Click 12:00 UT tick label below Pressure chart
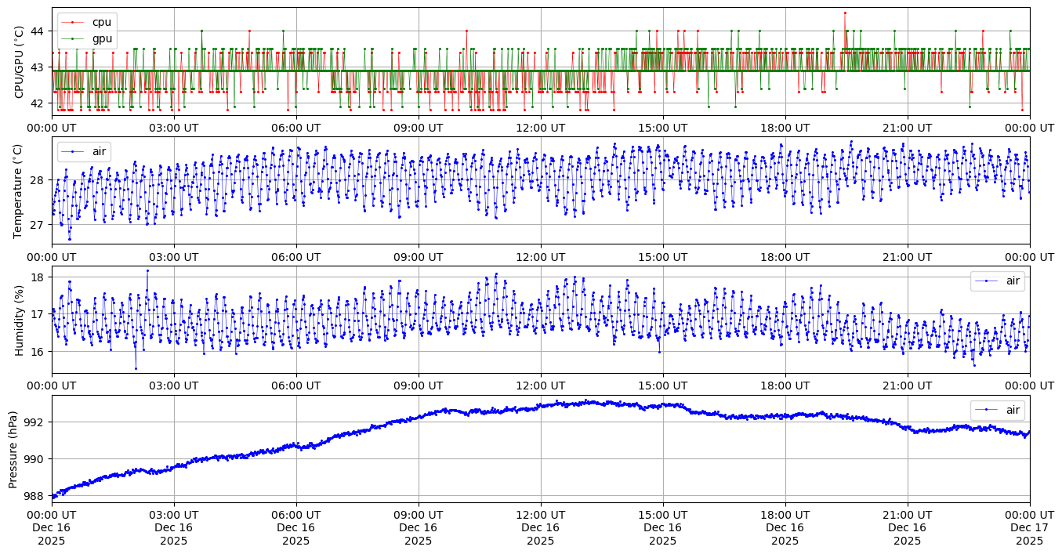 pos(540,515)
